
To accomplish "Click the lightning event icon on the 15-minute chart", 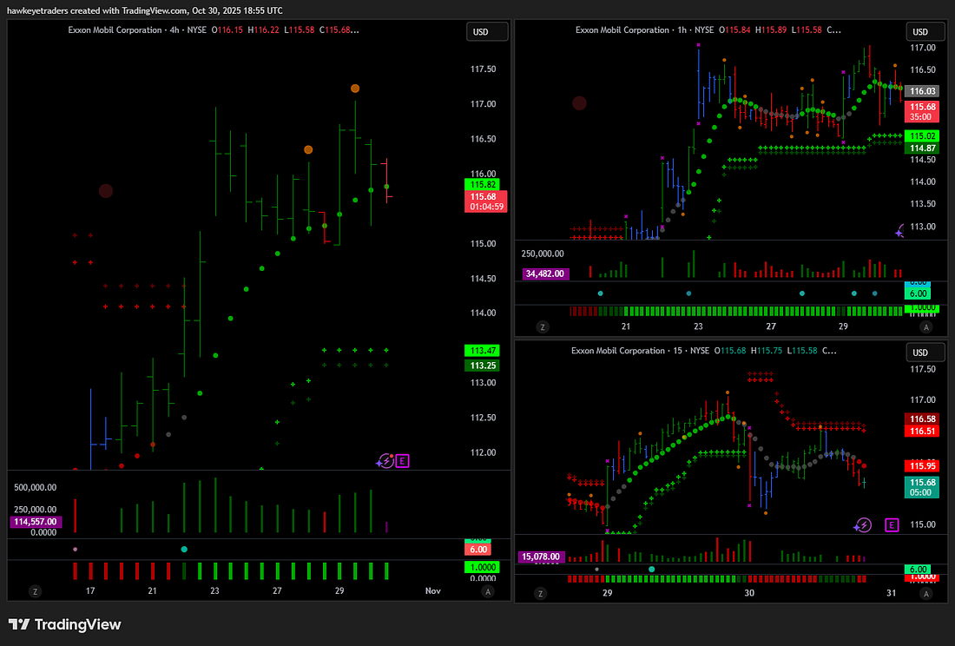I will click(x=862, y=524).
